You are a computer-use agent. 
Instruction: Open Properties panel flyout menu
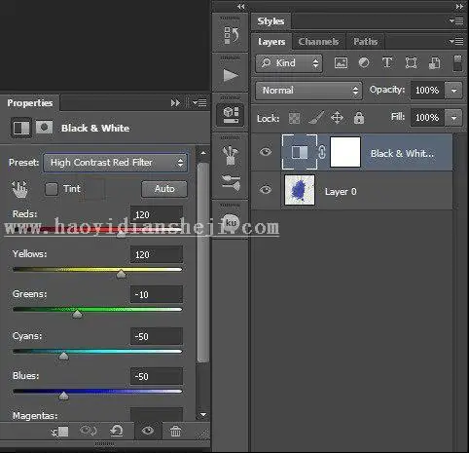coord(199,103)
